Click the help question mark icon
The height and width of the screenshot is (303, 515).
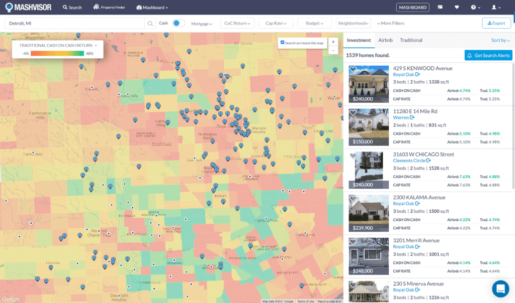[x=473, y=8]
